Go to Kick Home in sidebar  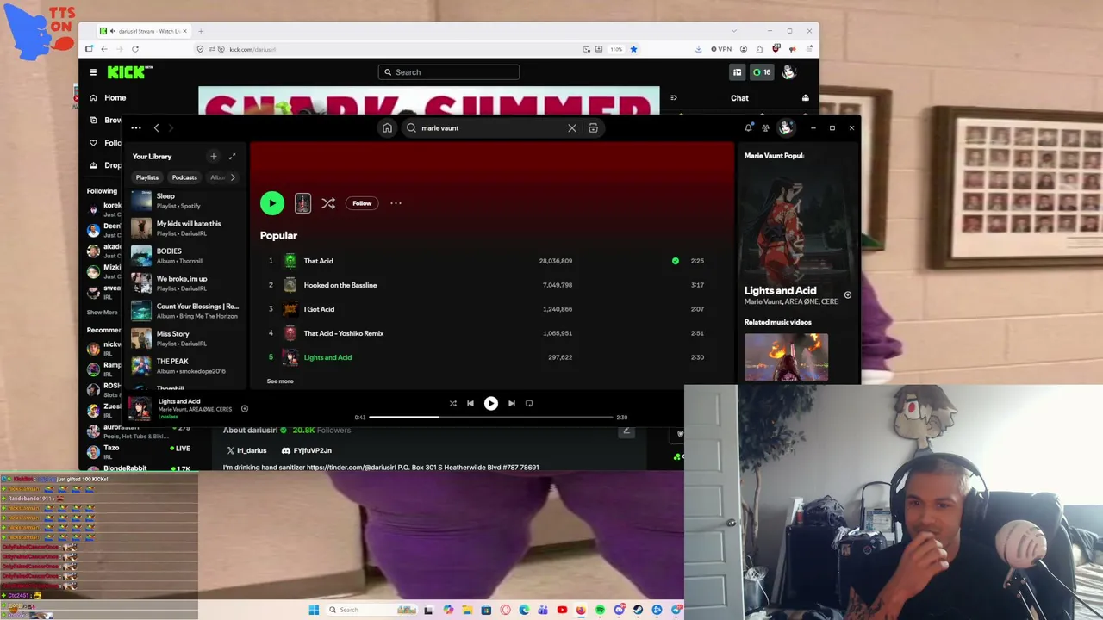107,98
